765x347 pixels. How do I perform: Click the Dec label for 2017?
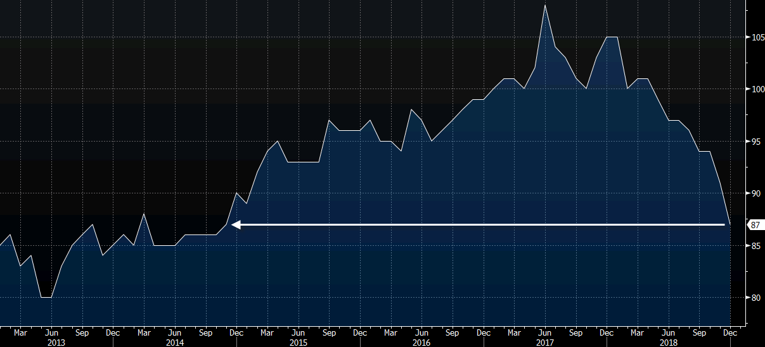(607, 332)
